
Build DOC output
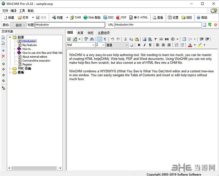click(108, 17)
